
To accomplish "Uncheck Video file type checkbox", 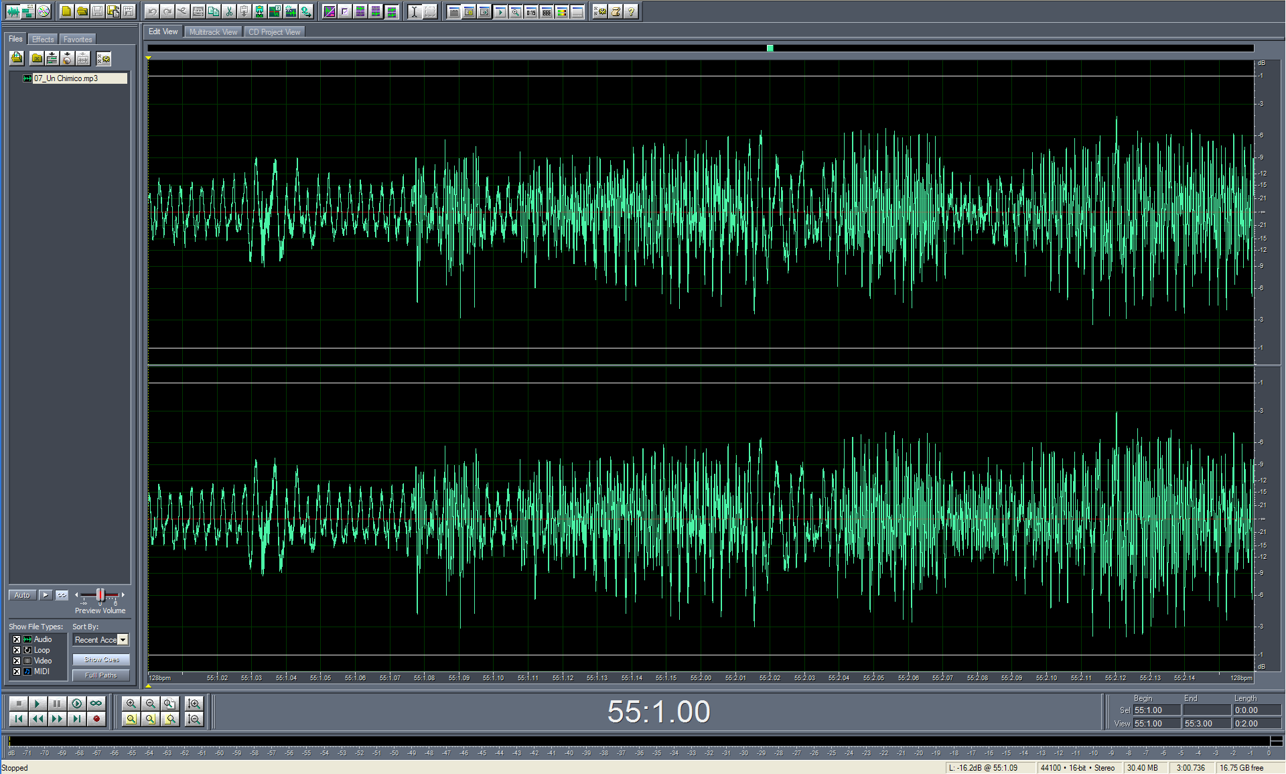I will tap(17, 661).
